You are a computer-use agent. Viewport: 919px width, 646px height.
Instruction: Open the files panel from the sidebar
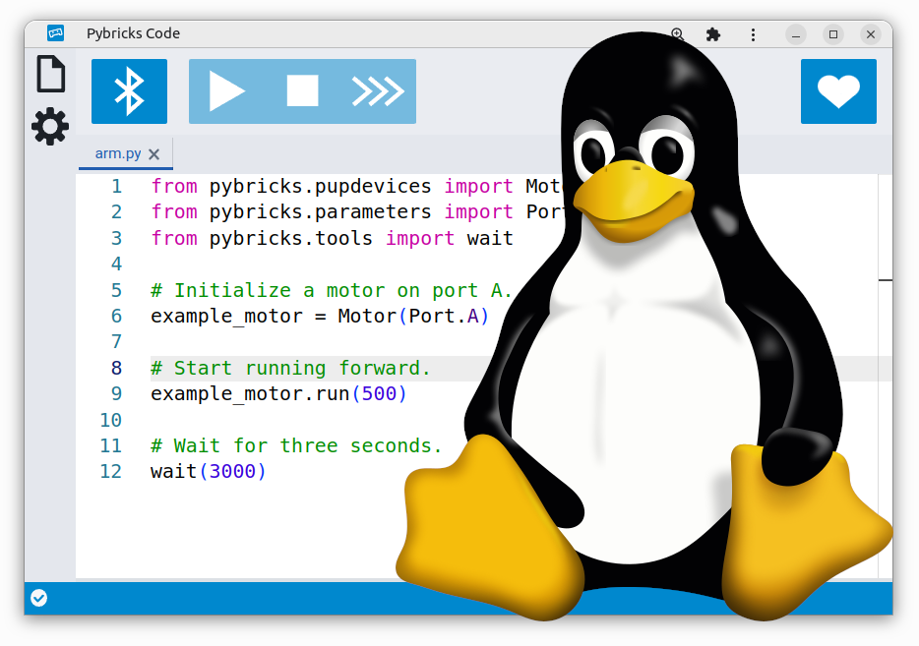pos(50,75)
